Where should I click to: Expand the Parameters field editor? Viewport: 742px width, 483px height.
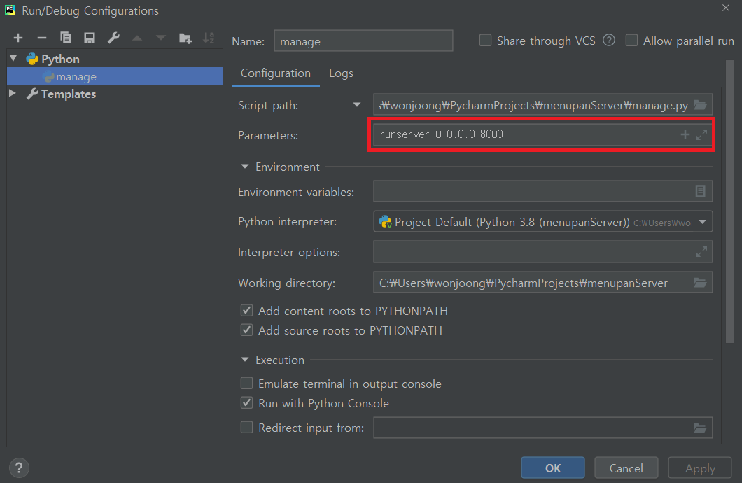tap(702, 134)
